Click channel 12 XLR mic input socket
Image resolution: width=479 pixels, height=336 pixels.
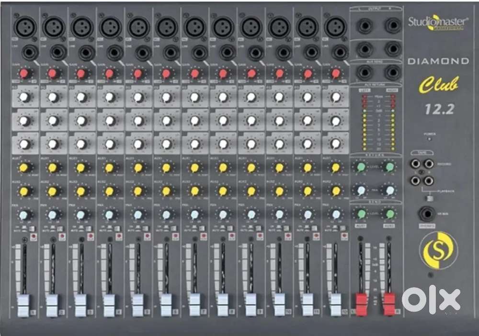point(336,26)
